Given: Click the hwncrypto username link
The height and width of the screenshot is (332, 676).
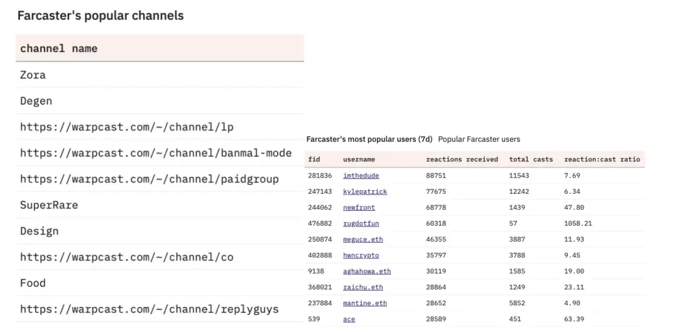Looking at the screenshot, I should [x=361, y=255].
